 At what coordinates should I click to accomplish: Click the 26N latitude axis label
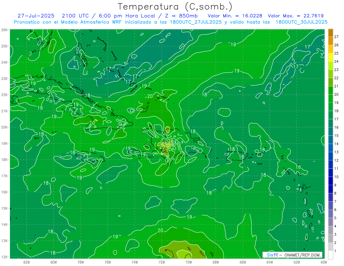[x=4, y=30]
